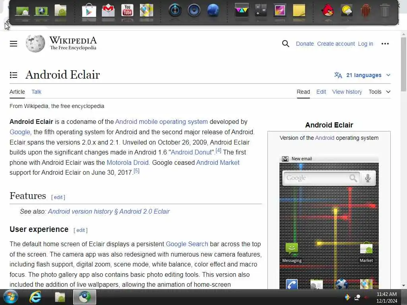Select the Read tab
Image resolution: width=407 pixels, height=305 pixels.
point(303,92)
